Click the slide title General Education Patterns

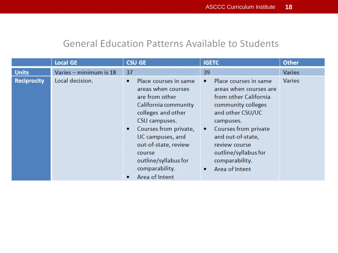coord(171,44)
